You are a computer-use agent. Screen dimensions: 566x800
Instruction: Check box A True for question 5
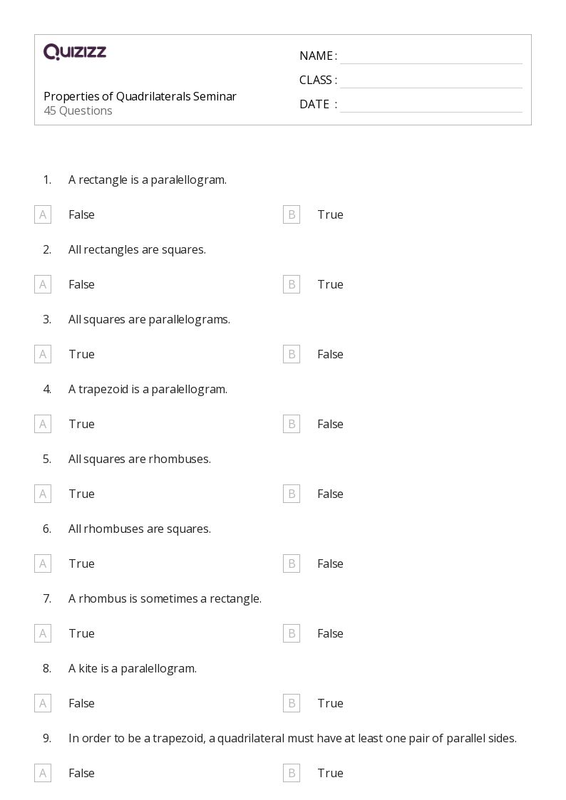pyautogui.click(x=43, y=494)
